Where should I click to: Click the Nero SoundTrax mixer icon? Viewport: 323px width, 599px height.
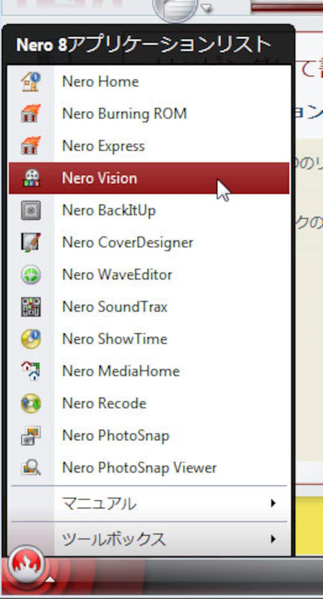(31, 307)
